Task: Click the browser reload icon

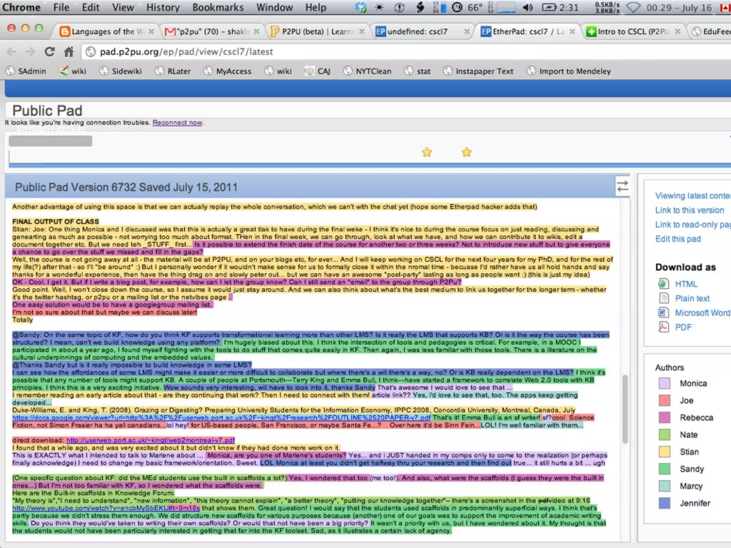Action: [x=50, y=52]
